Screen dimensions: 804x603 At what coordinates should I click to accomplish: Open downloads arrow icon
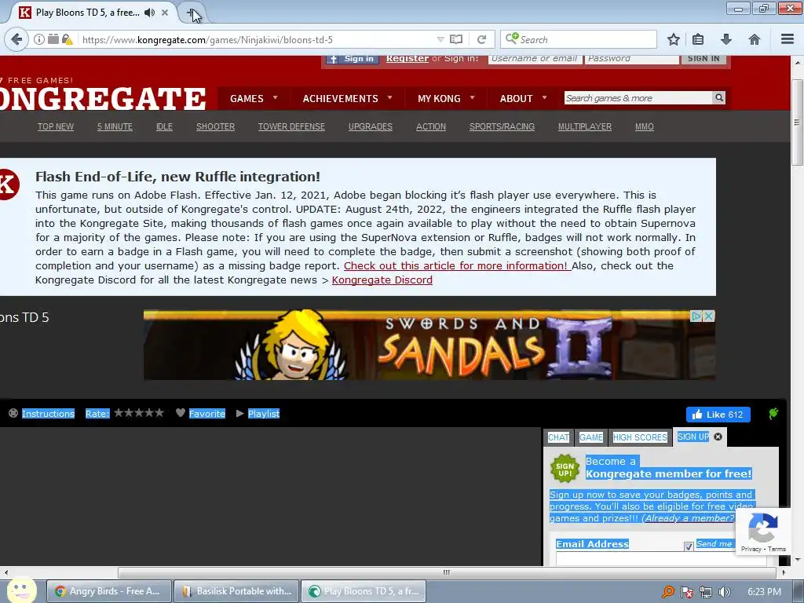[726, 39]
